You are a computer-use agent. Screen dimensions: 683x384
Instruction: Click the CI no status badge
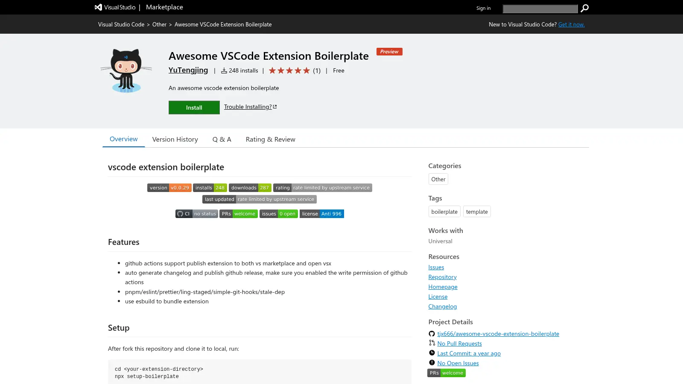196,214
